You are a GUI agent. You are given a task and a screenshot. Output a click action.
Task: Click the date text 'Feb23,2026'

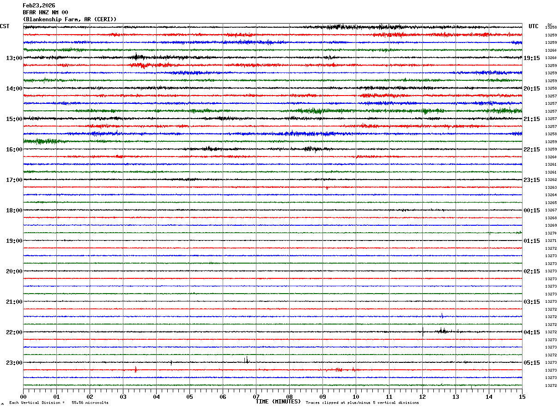pyautogui.click(x=39, y=6)
